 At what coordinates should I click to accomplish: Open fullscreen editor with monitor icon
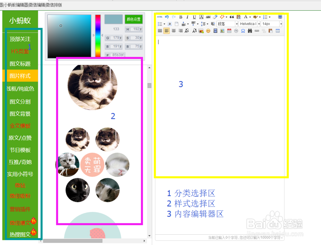point(280,17)
